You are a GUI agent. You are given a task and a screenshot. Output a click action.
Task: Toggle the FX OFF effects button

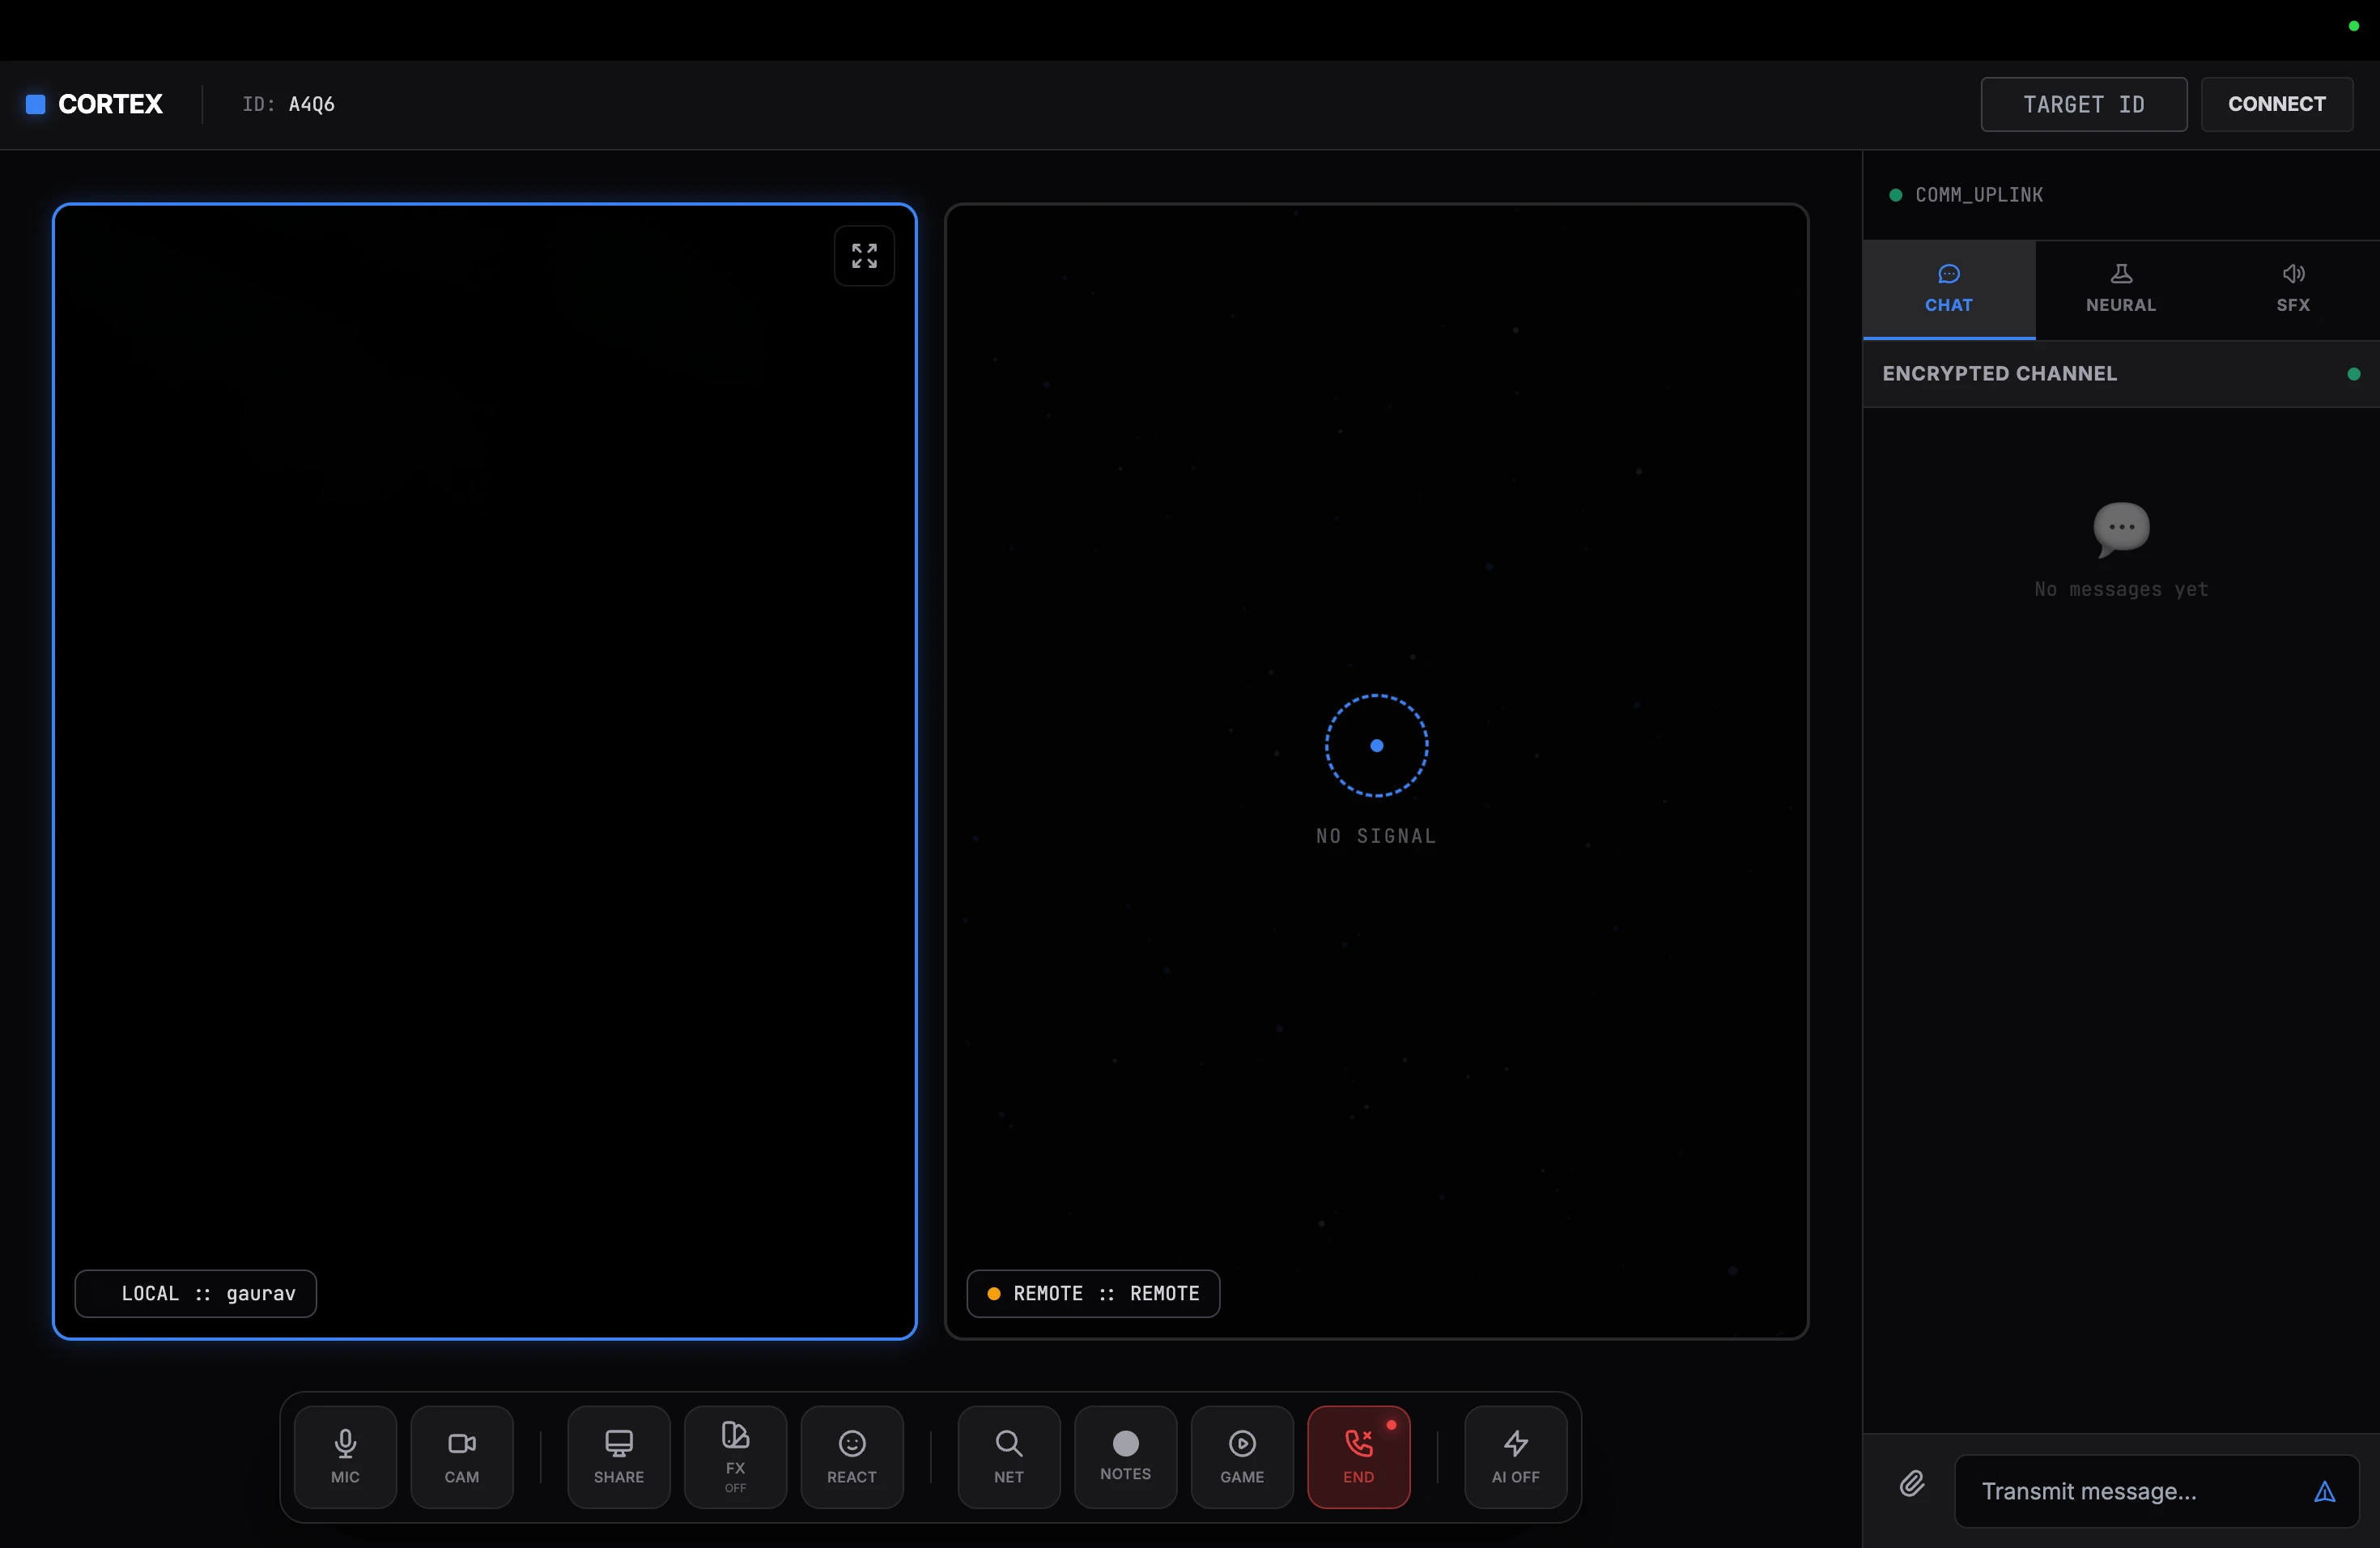[735, 1456]
